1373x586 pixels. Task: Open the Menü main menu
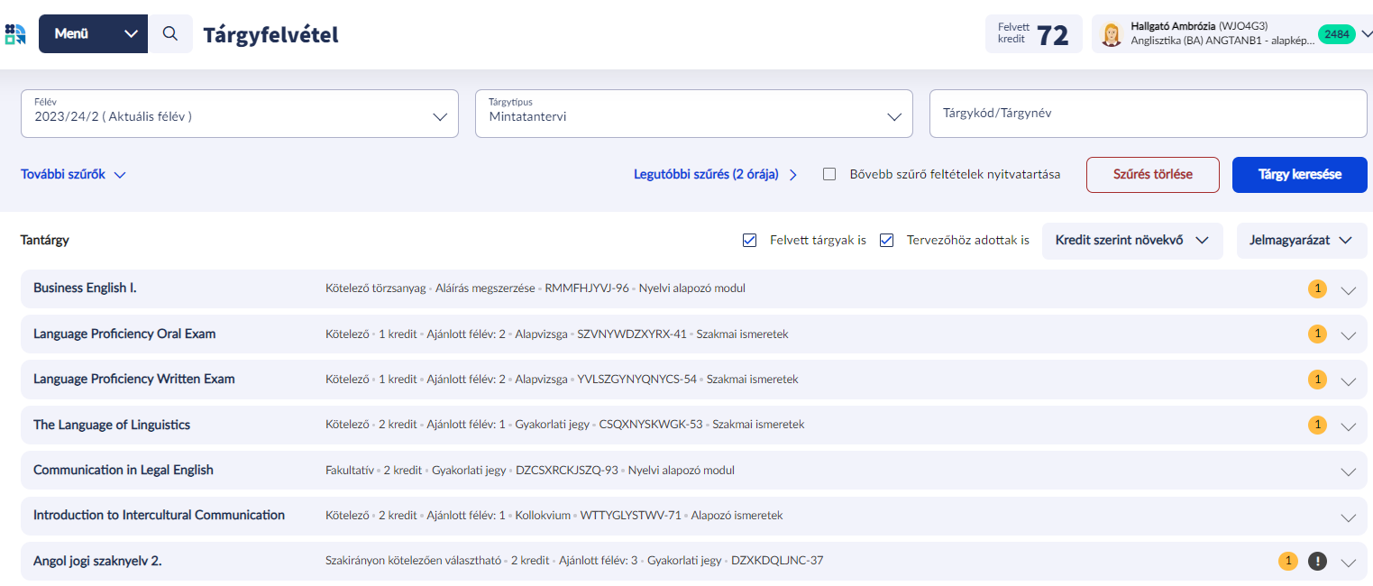(93, 34)
